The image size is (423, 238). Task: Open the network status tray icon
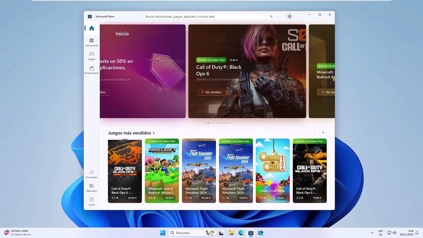[389, 233]
